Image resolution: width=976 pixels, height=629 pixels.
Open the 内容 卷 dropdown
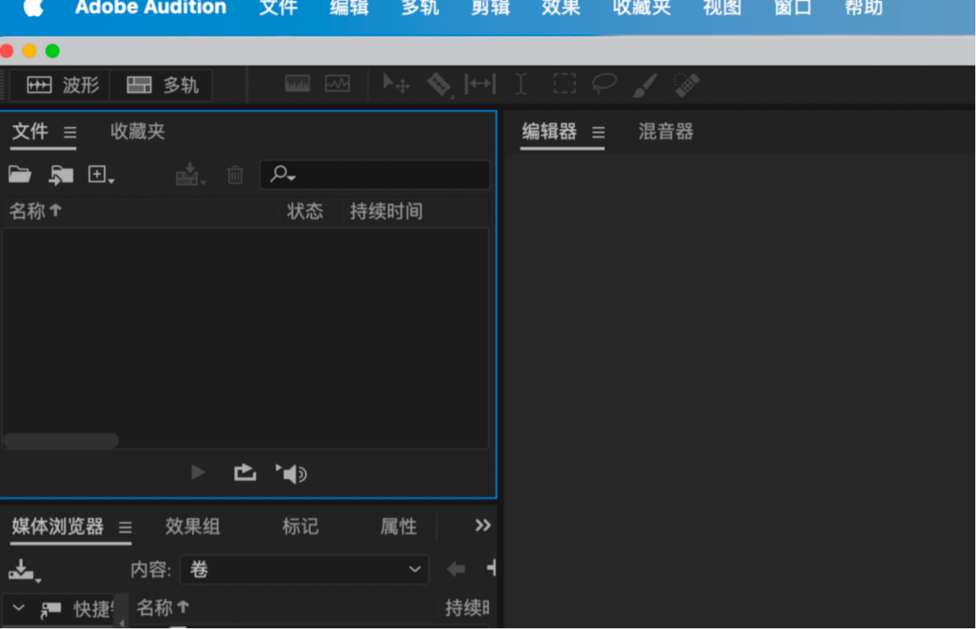304,570
